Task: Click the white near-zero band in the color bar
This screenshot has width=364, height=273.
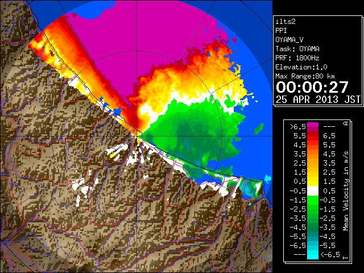Action: (x=313, y=191)
